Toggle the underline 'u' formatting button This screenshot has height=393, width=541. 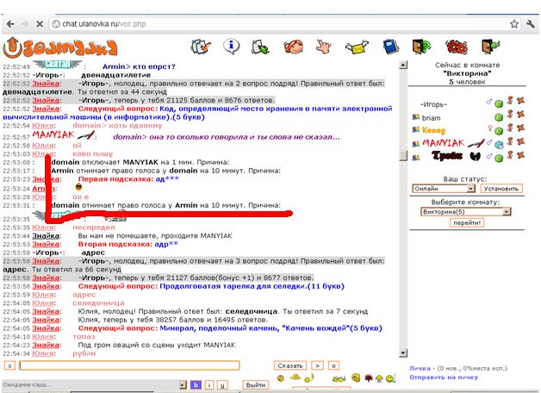coord(222,384)
